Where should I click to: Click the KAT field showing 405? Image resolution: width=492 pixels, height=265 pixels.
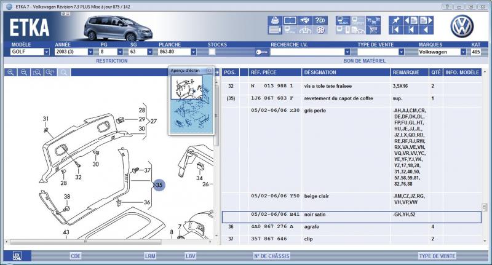tap(476, 52)
